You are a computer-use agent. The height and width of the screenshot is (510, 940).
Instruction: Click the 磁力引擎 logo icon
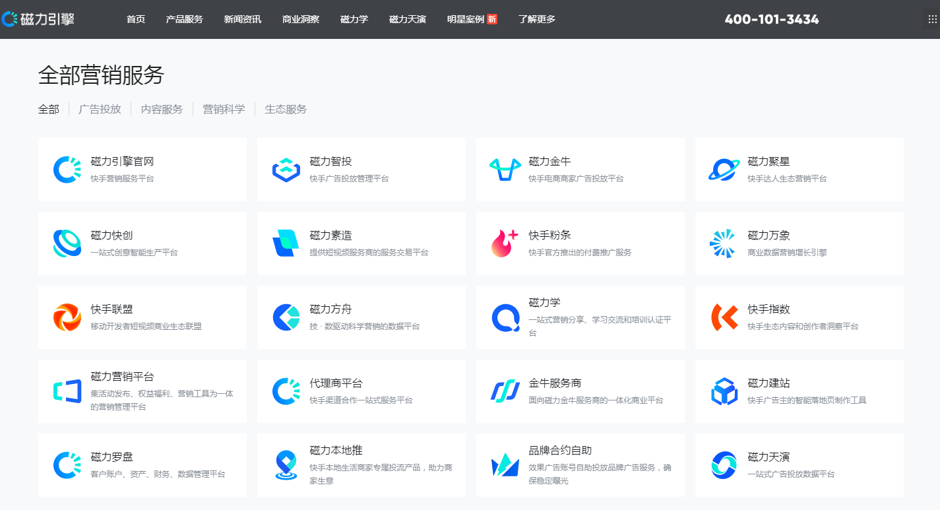(x=11, y=19)
